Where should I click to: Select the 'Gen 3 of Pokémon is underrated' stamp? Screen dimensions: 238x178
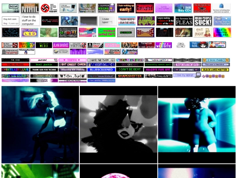point(87,8)
